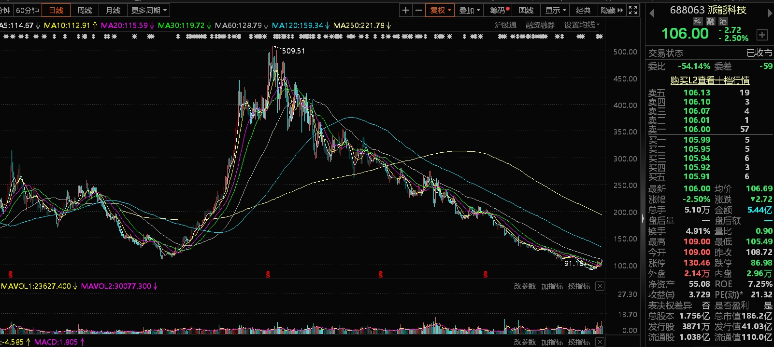Switch to the 周线 weekly chart tab

[x=85, y=10]
